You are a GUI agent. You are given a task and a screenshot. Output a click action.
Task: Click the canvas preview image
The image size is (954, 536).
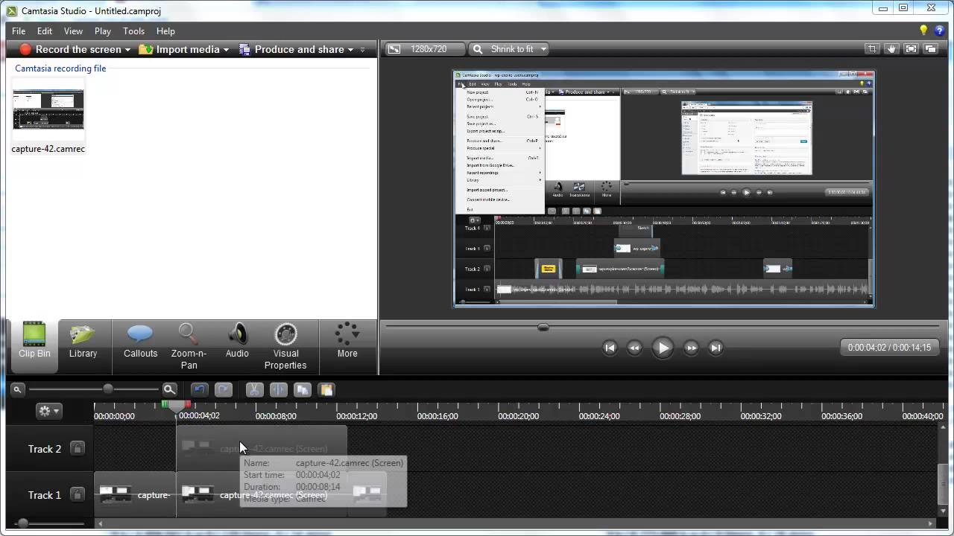(x=663, y=188)
